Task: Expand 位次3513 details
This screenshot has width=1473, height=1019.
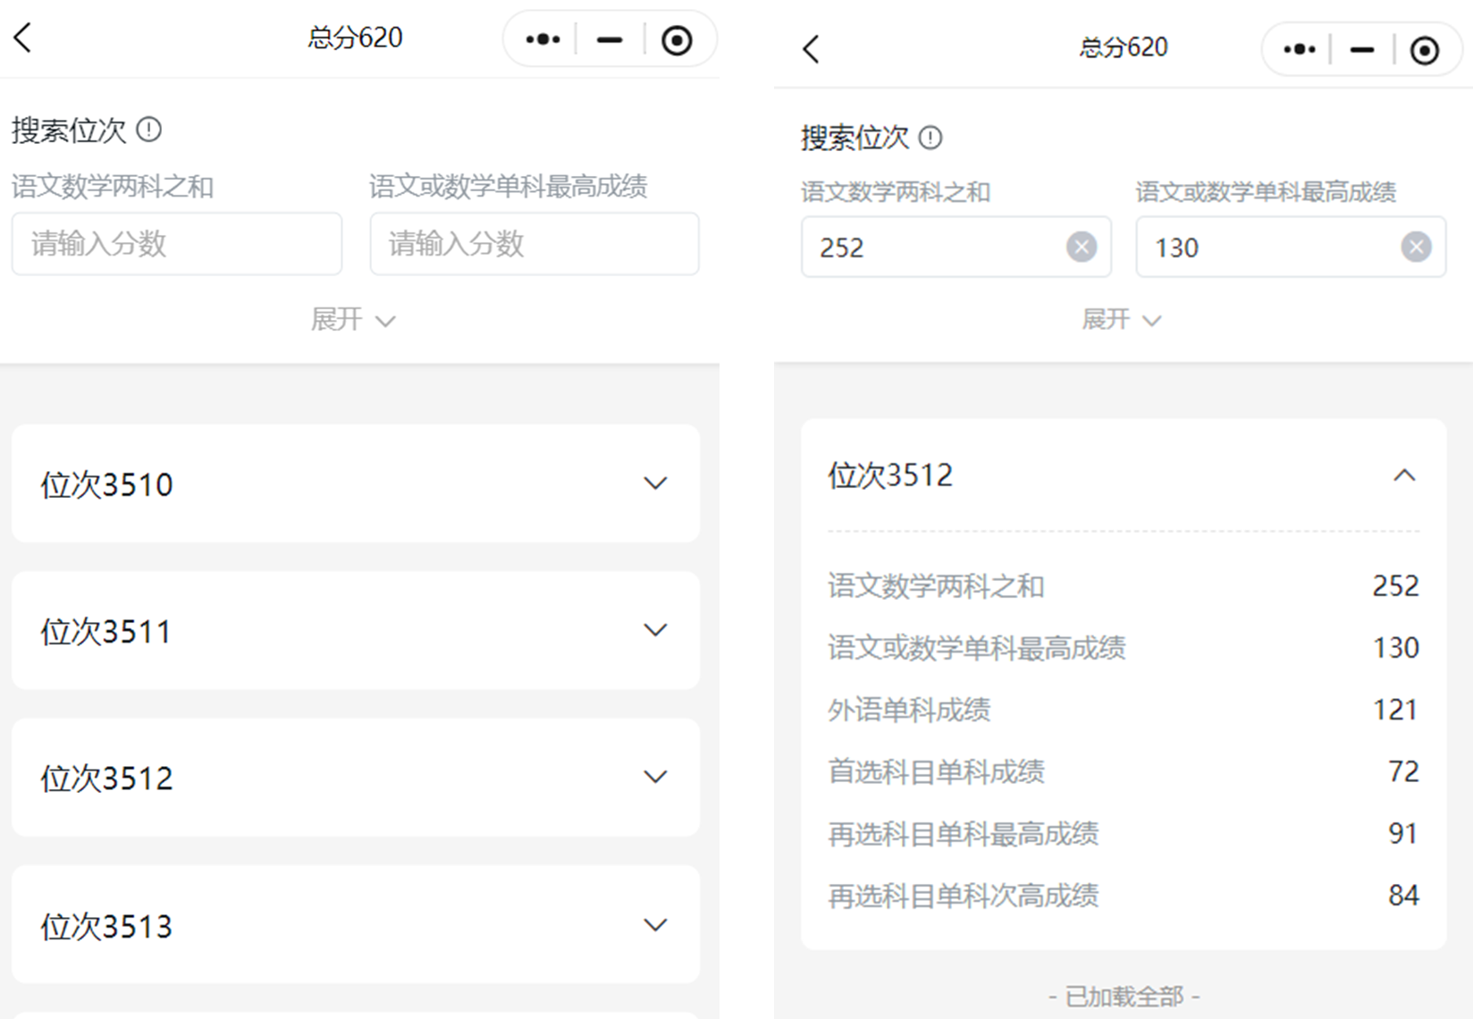Action: (655, 925)
